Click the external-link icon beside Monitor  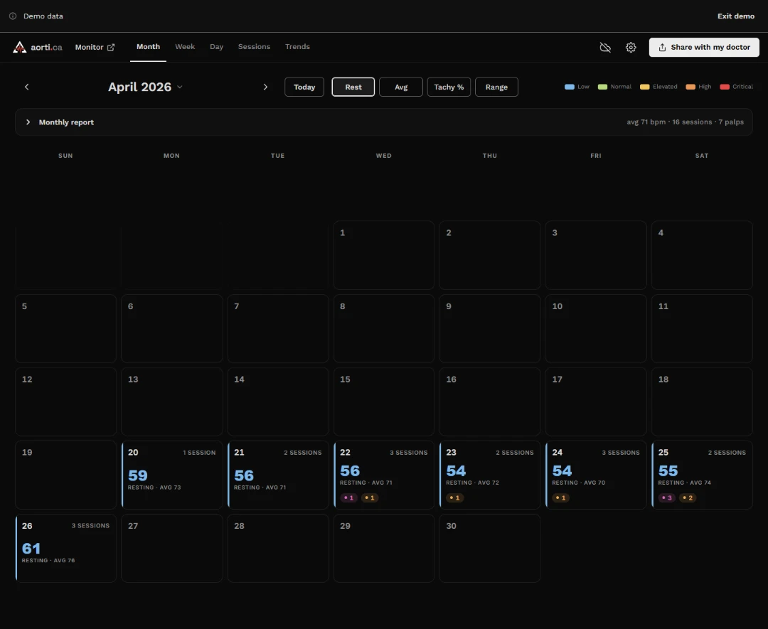click(x=111, y=48)
